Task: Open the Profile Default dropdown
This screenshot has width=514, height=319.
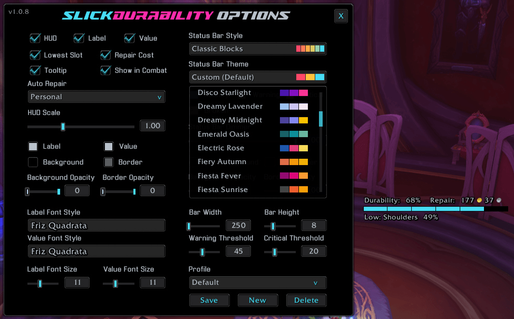Action: (x=258, y=282)
